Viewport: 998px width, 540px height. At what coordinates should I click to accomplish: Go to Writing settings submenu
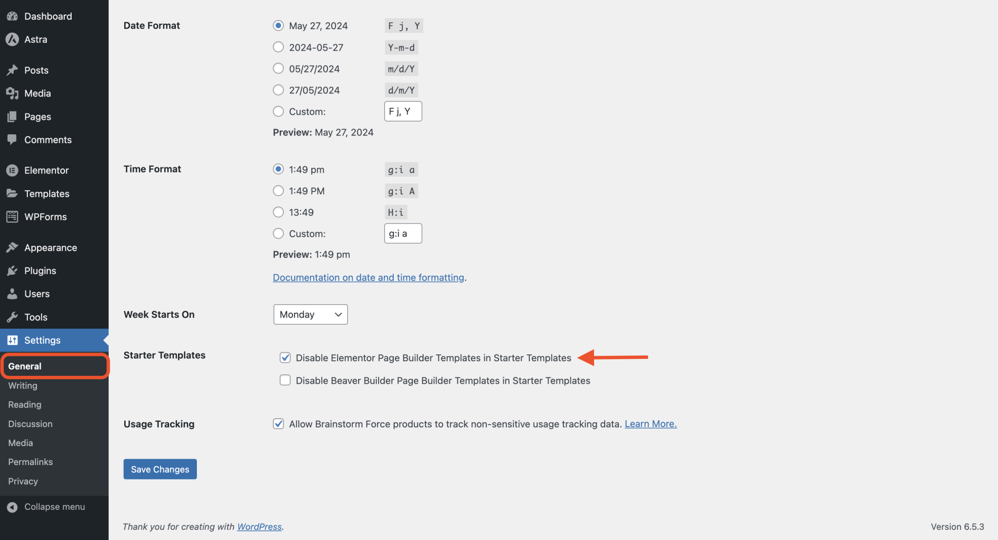pos(22,385)
